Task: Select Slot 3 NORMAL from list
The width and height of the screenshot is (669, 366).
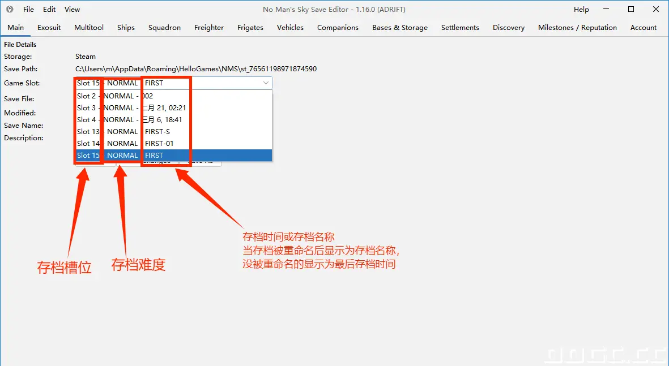Action: pos(174,108)
